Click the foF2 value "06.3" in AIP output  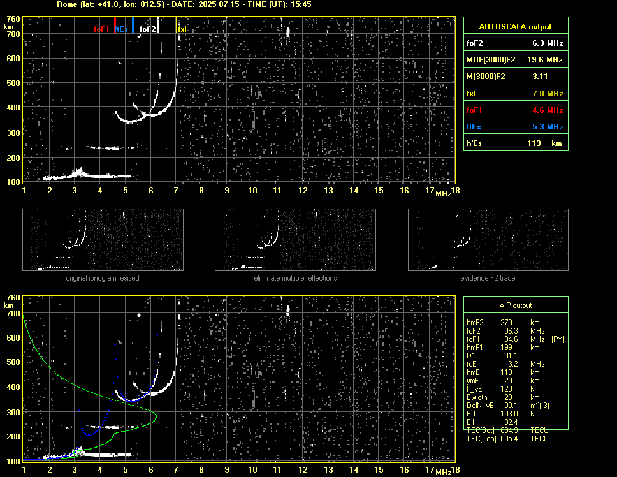pos(511,331)
